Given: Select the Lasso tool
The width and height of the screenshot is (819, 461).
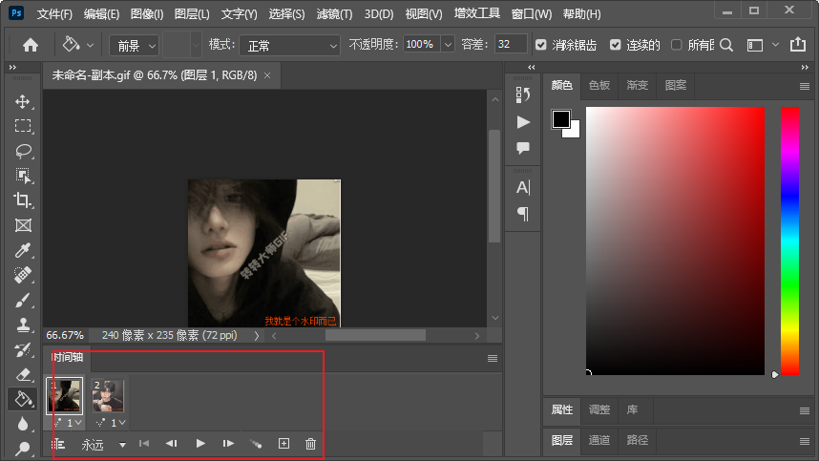Looking at the screenshot, I should [x=23, y=151].
